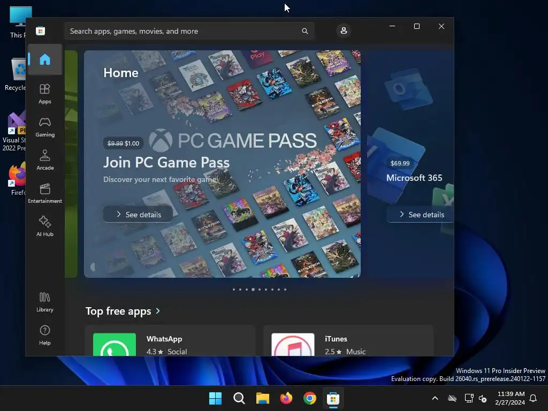This screenshot has height=411, width=548.
Task: Select the Firefox desktop shortcut
Action: (17, 179)
